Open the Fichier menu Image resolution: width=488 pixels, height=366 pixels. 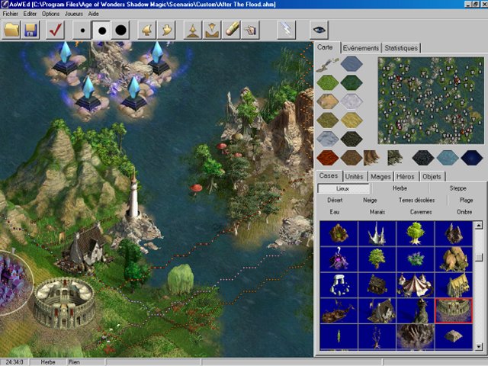click(x=10, y=14)
